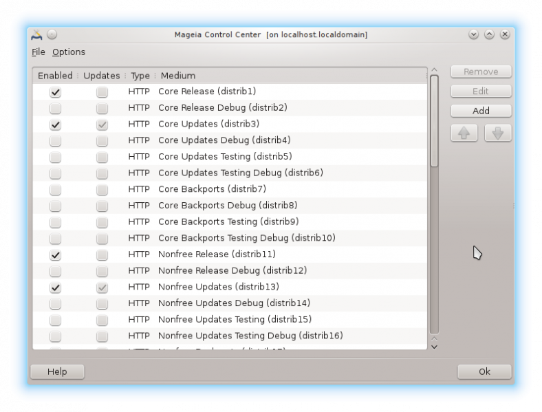Move selected medium down with arrow button
The height and width of the screenshot is (412, 542).
click(498, 133)
